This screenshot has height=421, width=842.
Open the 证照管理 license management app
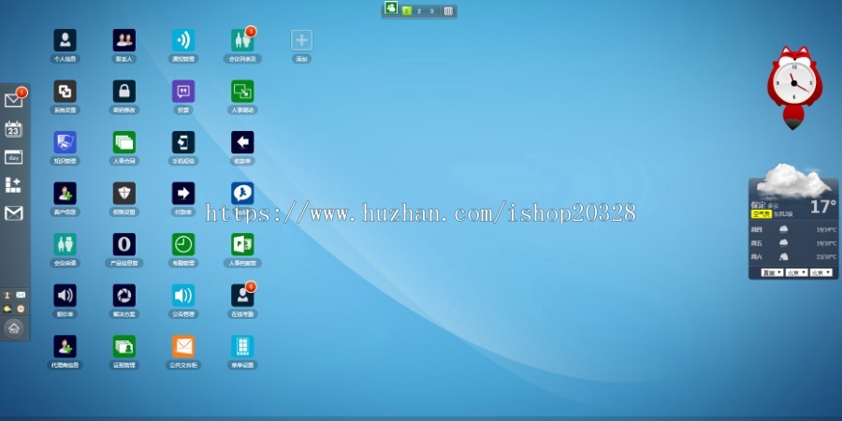pyautogui.click(x=124, y=346)
